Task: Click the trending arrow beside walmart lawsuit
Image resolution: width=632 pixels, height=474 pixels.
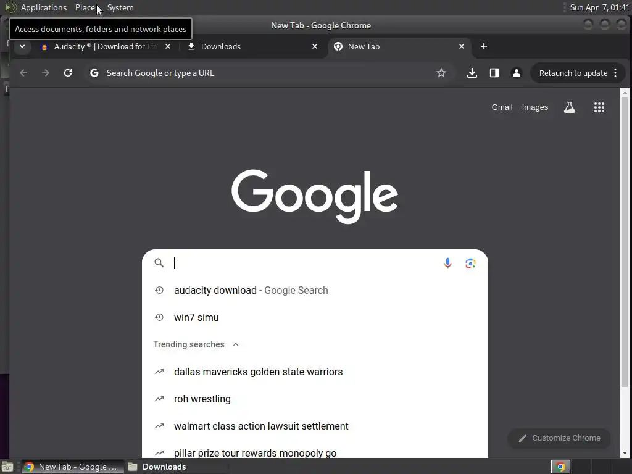Action: pos(159,426)
